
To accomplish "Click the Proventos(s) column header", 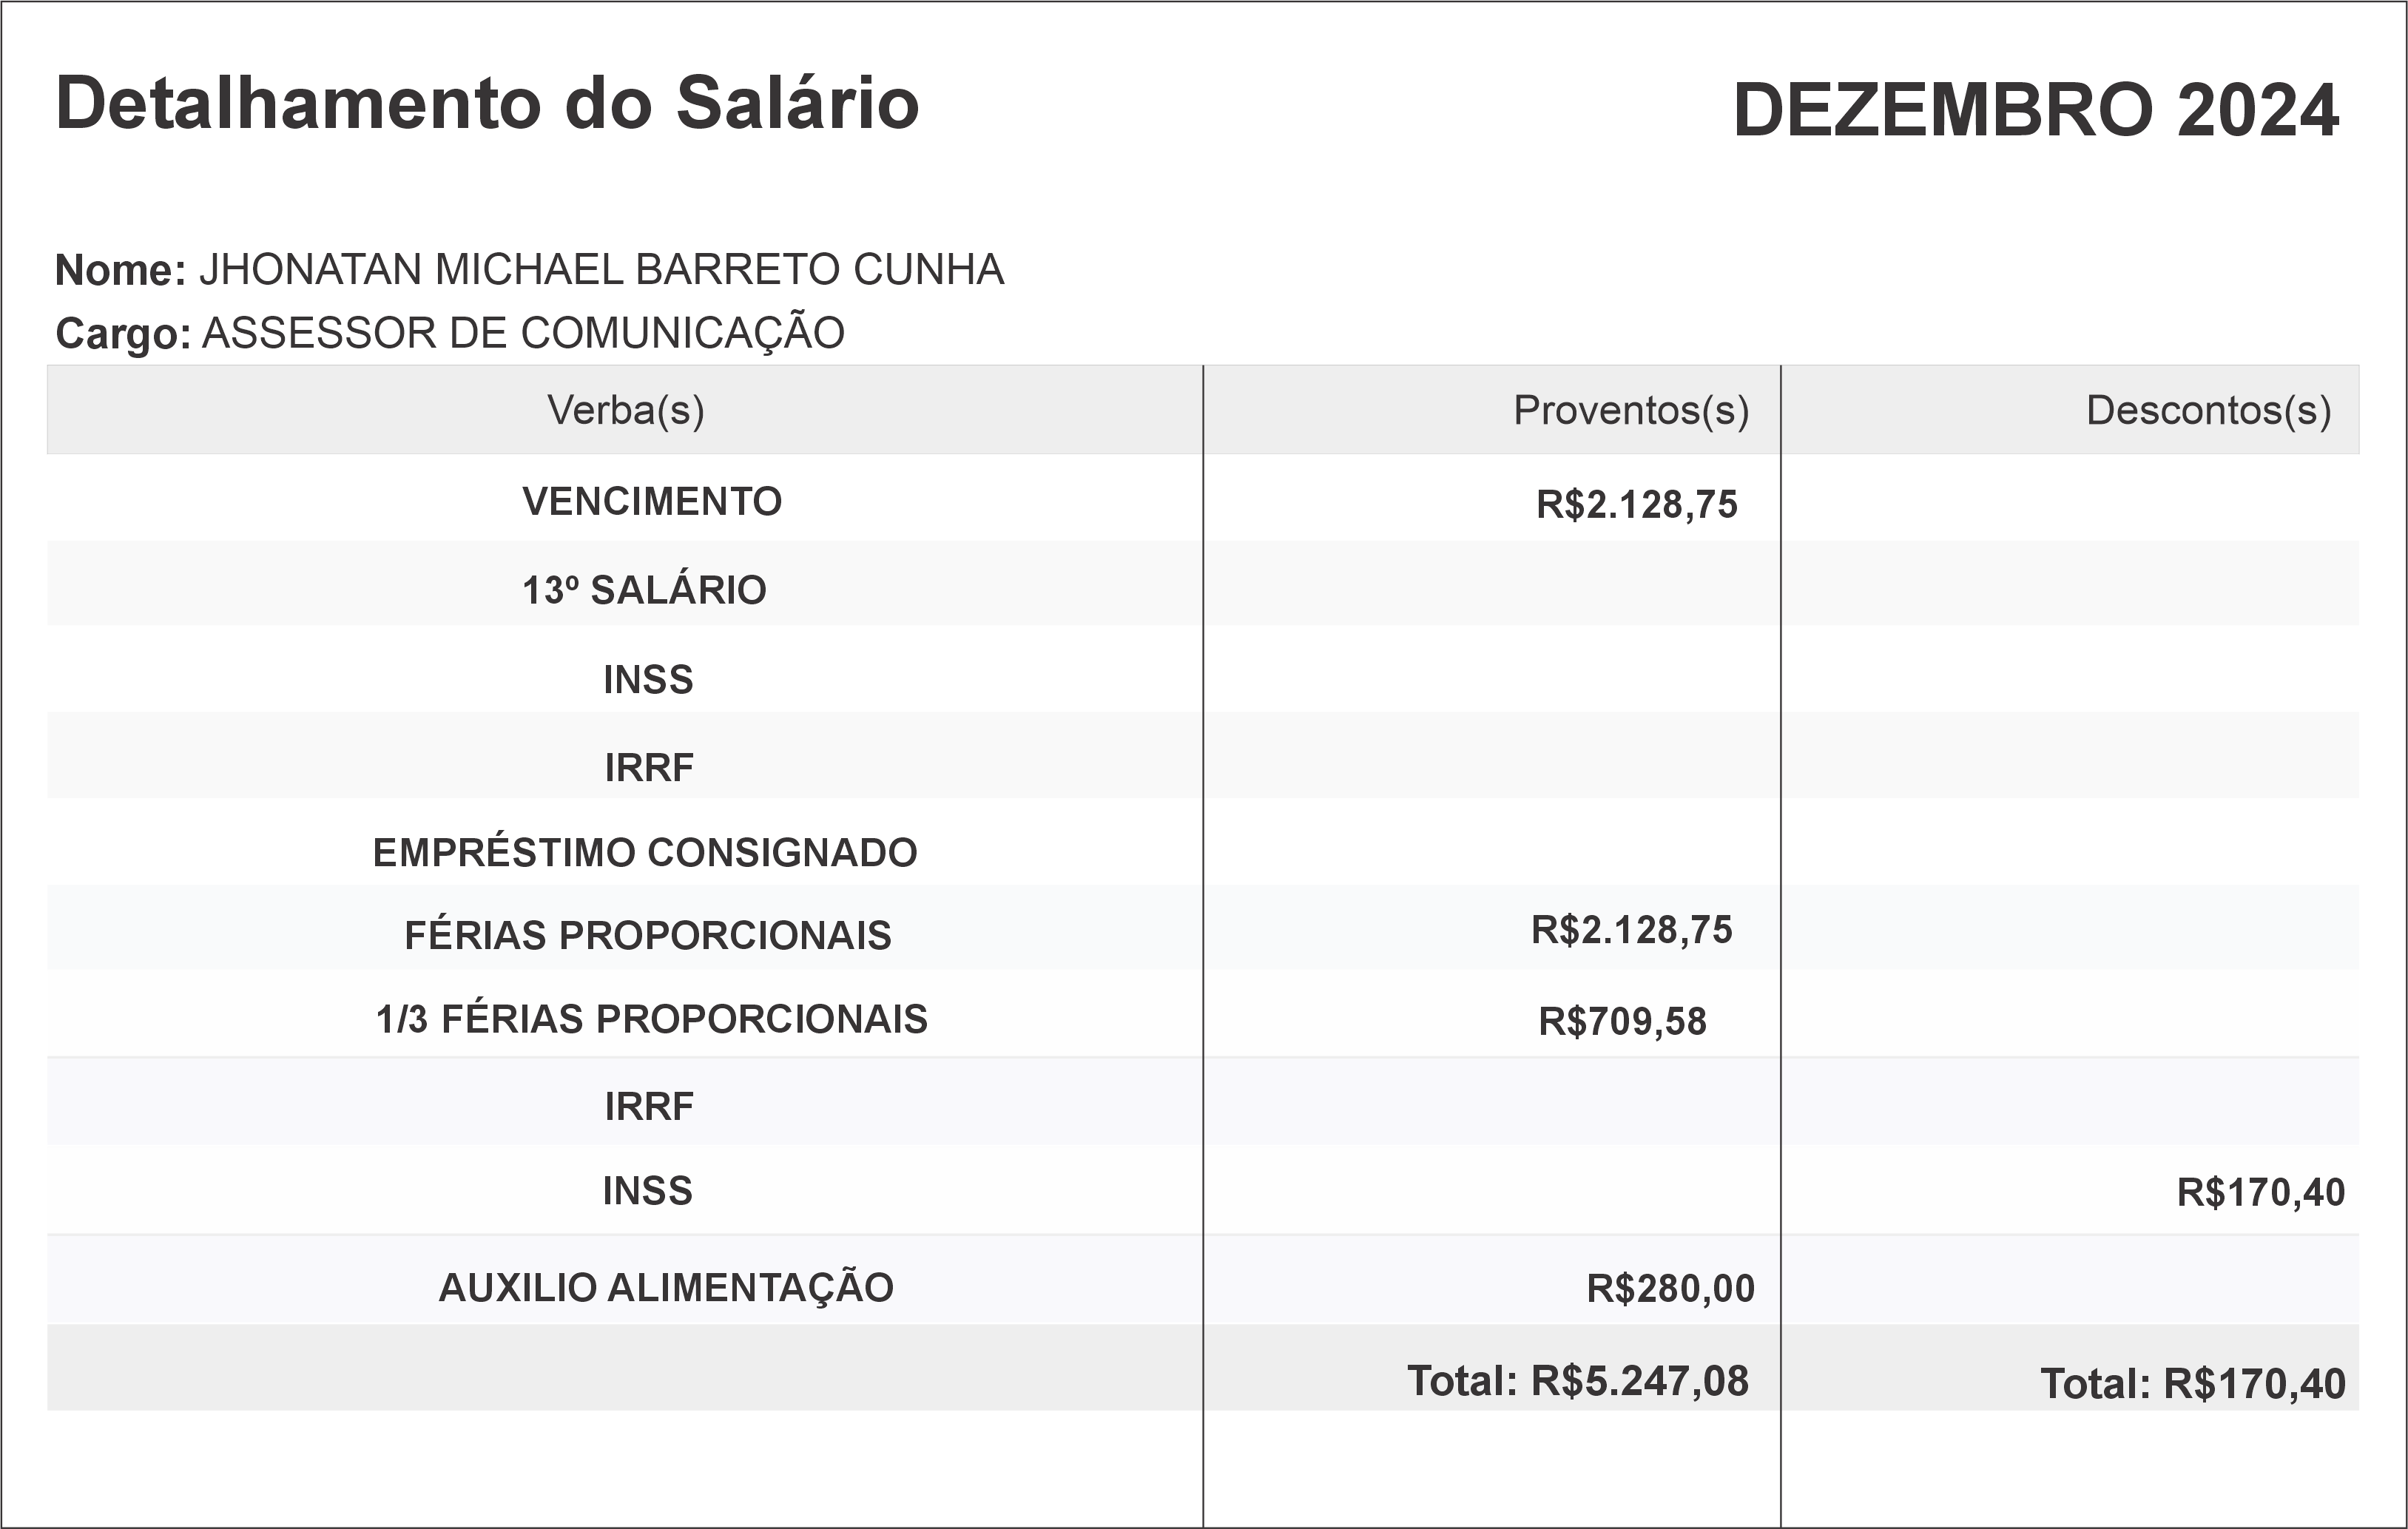I will click(x=1630, y=410).
